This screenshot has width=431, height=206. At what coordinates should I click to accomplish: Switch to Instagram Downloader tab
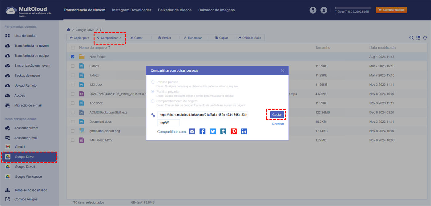[x=131, y=10]
